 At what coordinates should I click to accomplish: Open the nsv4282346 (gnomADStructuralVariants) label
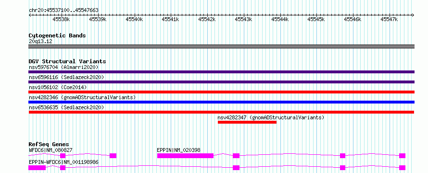click(x=82, y=97)
